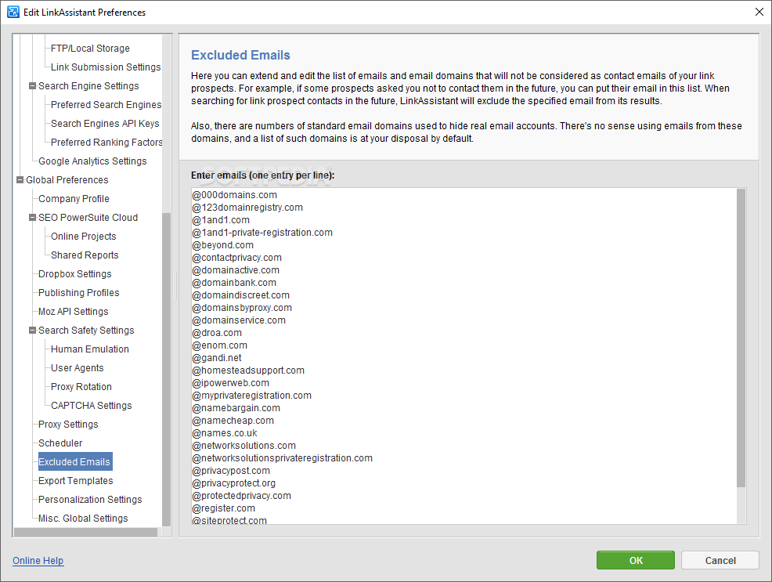Screen dimensions: 772x582
Task: Go to Export Templates settings
Action: pyautogui.click(x=75, y=481)
